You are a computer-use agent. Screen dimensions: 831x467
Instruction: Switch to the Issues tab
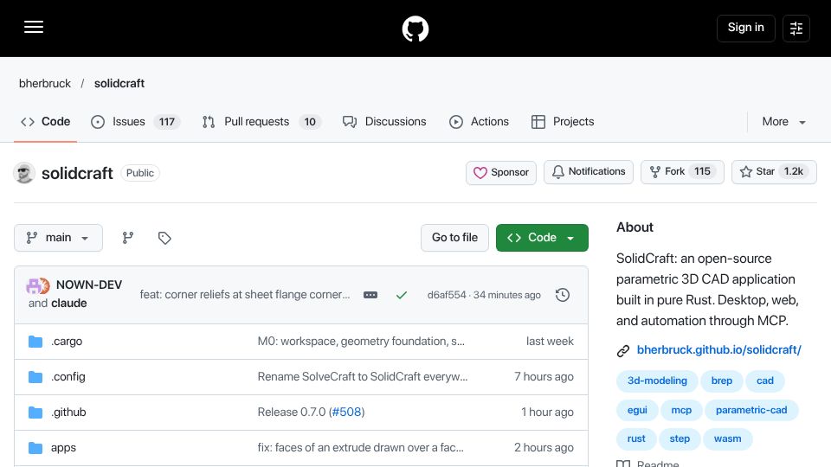[x=135, y=122]
